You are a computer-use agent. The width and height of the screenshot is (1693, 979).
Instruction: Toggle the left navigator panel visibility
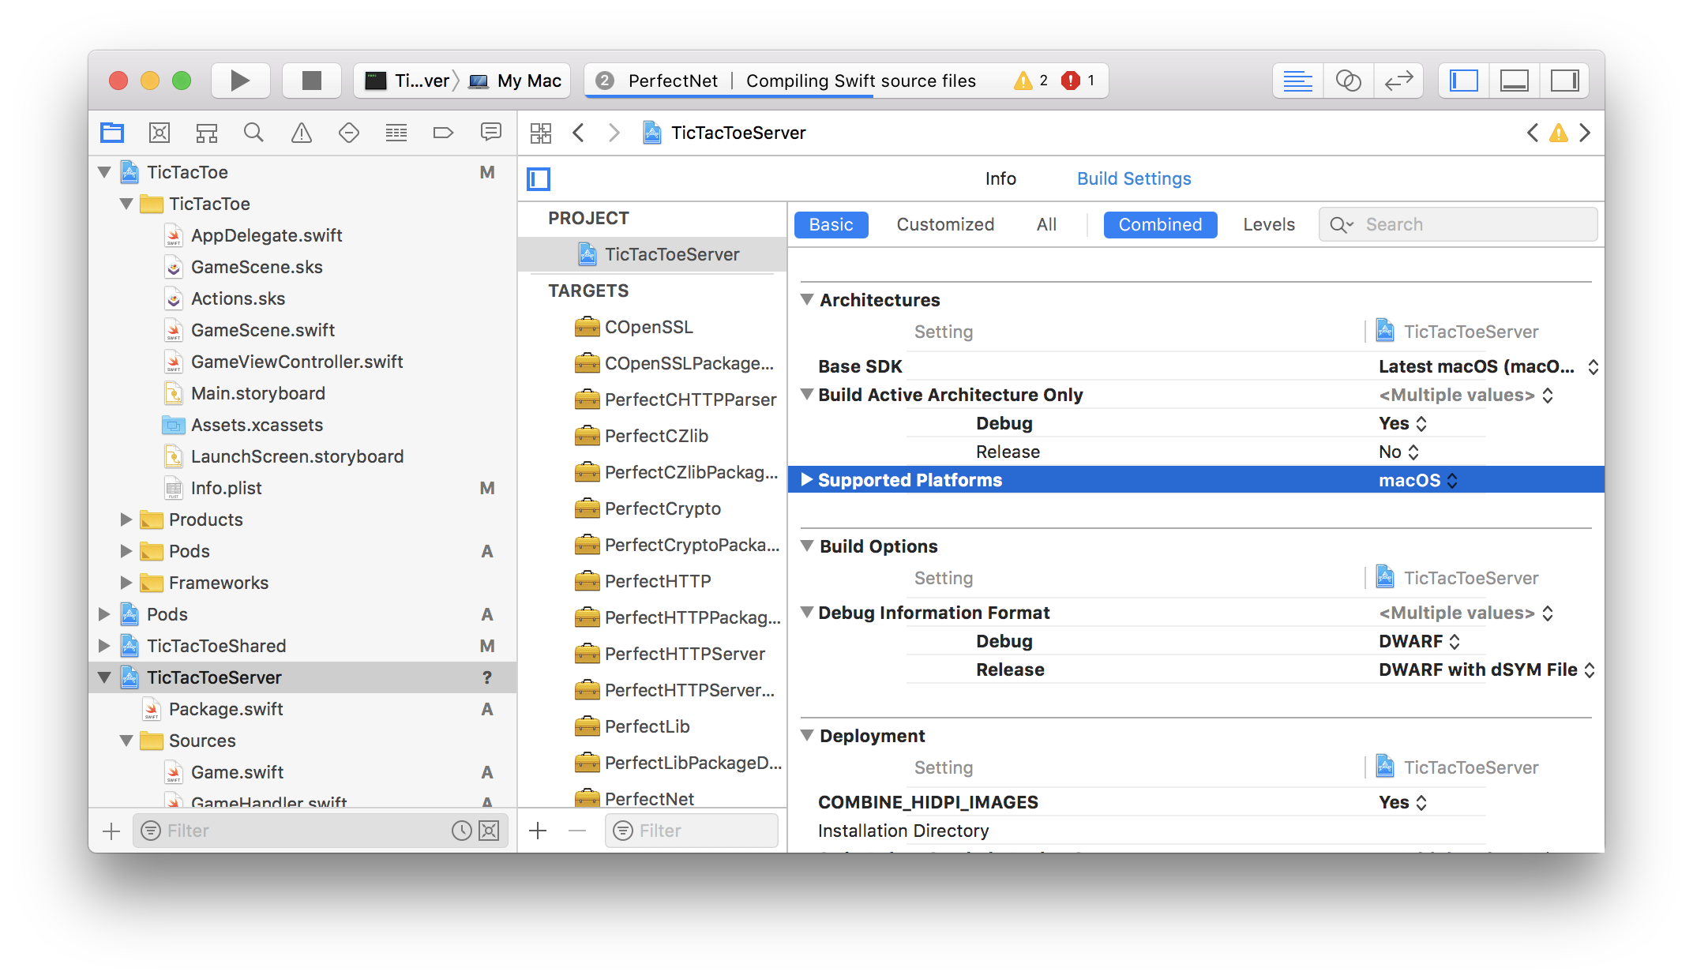[1462, 80]
